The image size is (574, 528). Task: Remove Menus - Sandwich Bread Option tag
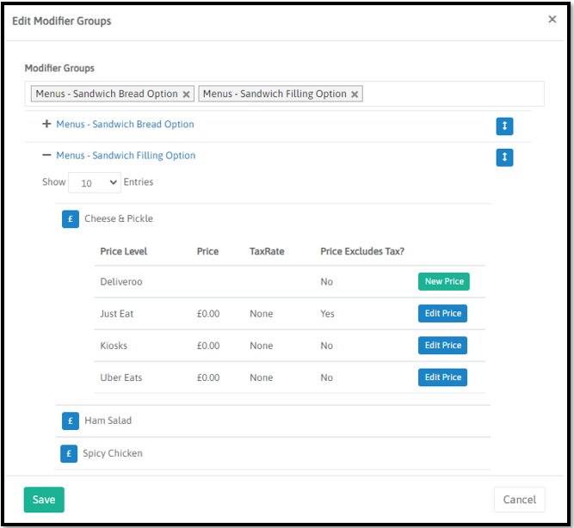pos(186,95)
